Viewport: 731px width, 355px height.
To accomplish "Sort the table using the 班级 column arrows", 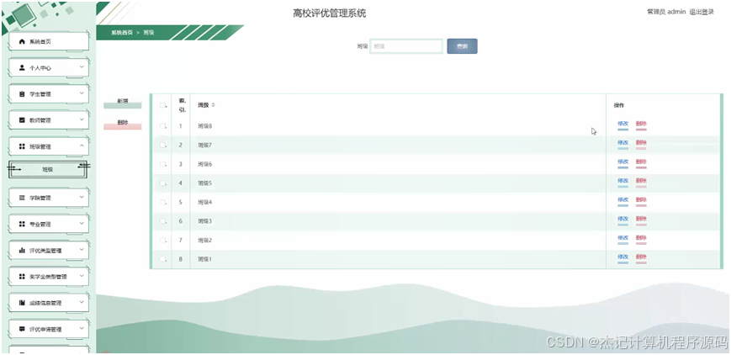I will pyautogui.click(x=214, y=105).
